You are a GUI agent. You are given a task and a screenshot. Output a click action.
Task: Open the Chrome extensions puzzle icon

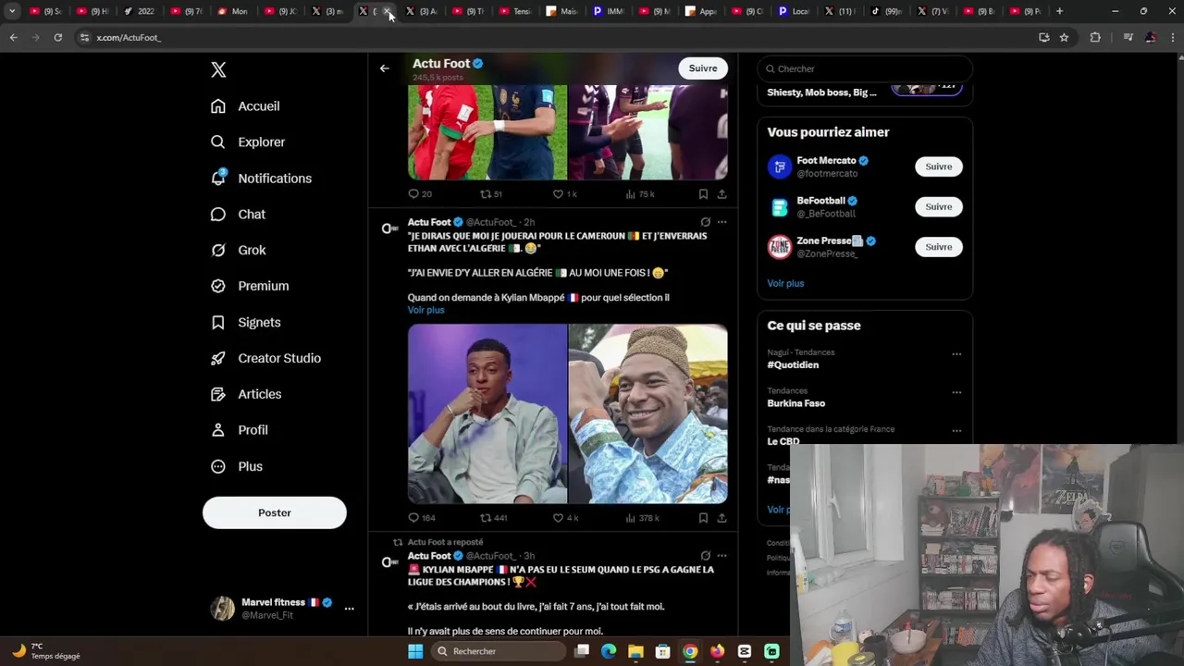1095,37
